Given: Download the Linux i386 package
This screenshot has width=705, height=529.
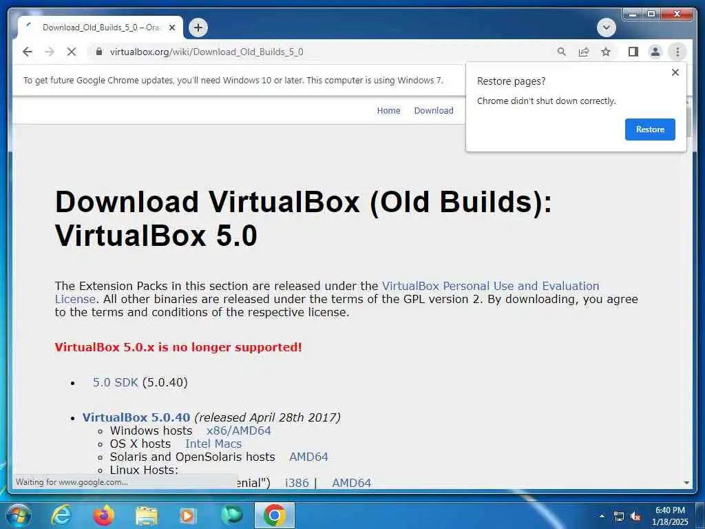Looking at the screenshot, I should 297,483.
